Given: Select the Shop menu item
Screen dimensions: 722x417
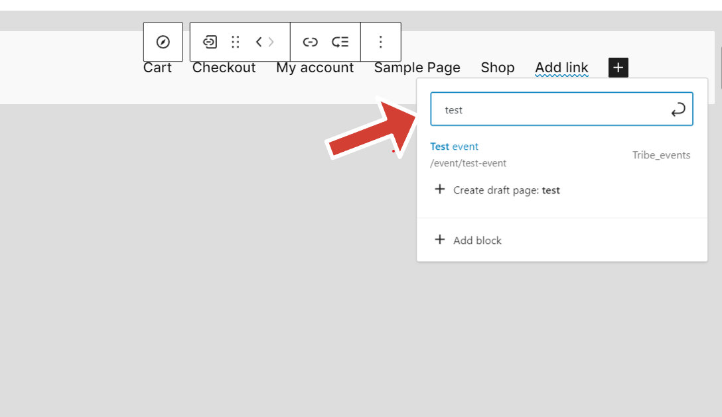Looking at the screenshot, I should 497,68.
